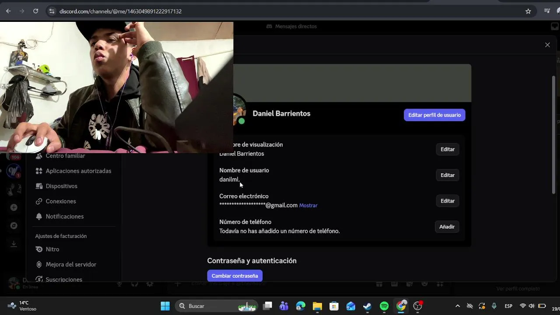Screen dimensions: 560x315
Task: Click Mensajes directos header
Action: tap(292, 27)
